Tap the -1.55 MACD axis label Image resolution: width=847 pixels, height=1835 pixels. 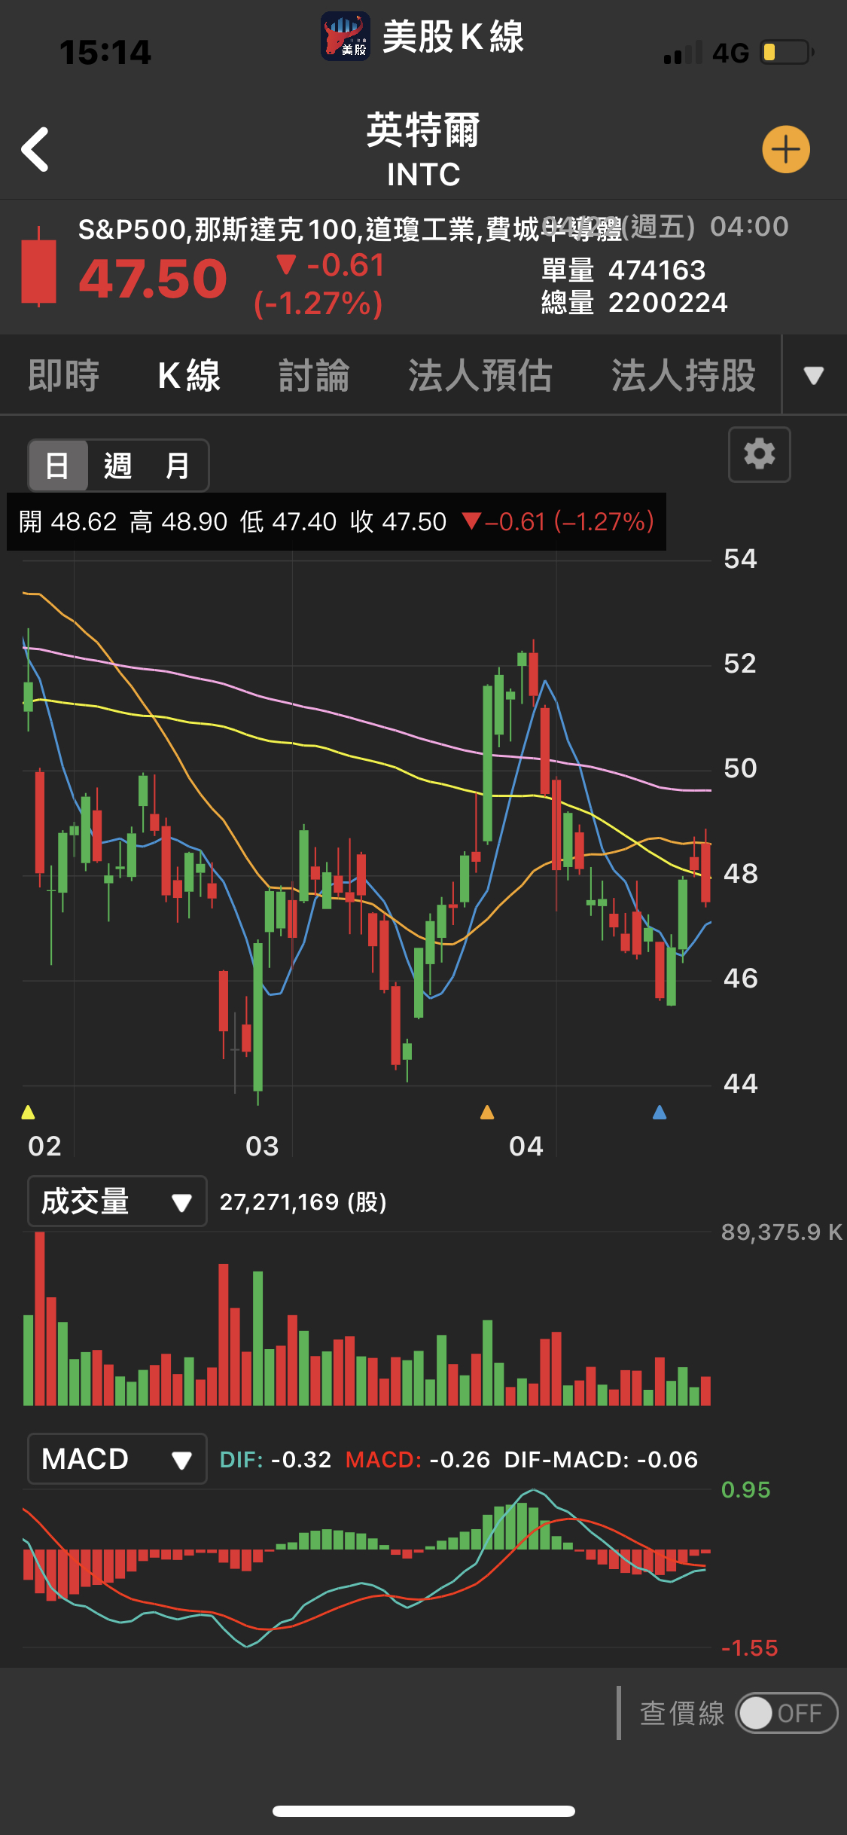[x=750, y=1647]
